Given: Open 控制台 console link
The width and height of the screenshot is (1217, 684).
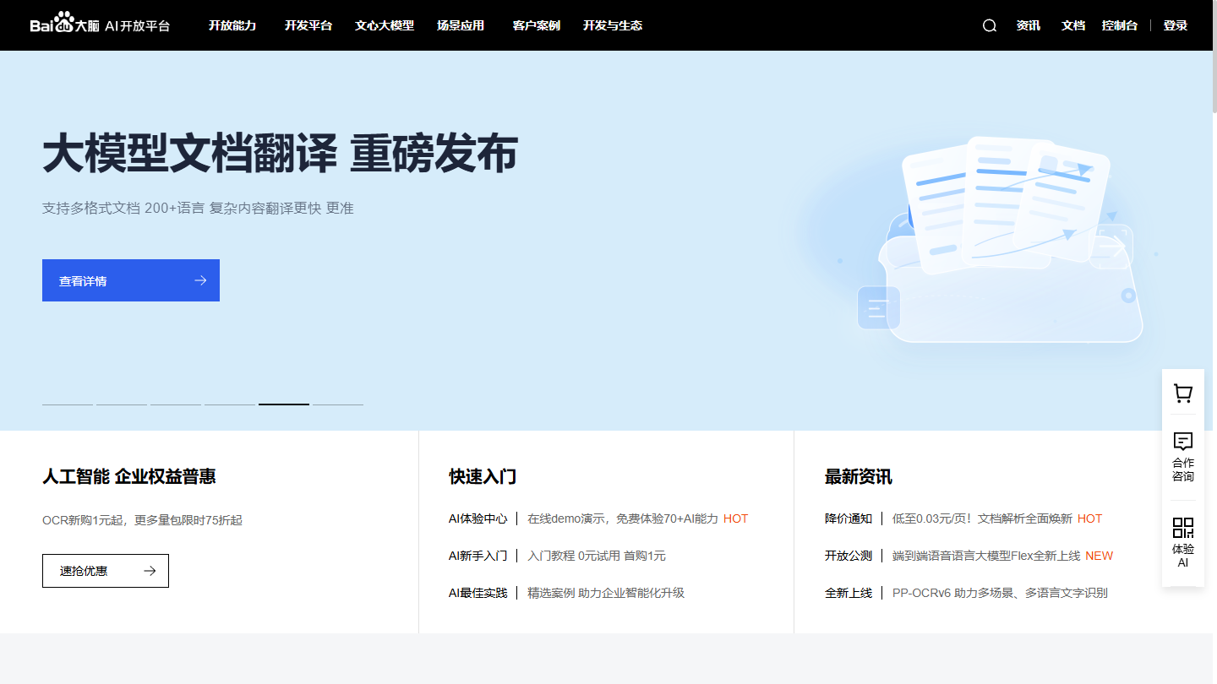Looking at the screenshot, I should pos(1120,25).
